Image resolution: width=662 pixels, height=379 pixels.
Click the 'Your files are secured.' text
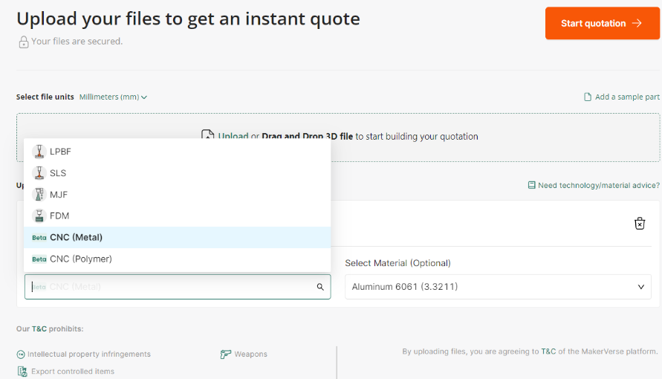pyautogui.click(x=77, y=42)
